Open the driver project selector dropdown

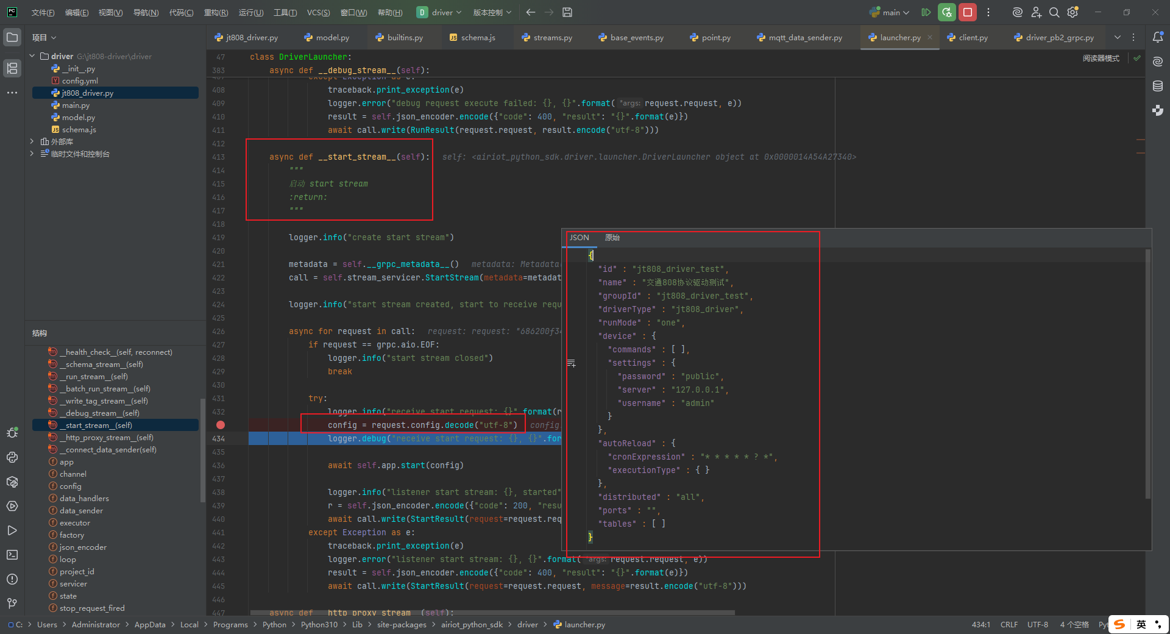439,12
